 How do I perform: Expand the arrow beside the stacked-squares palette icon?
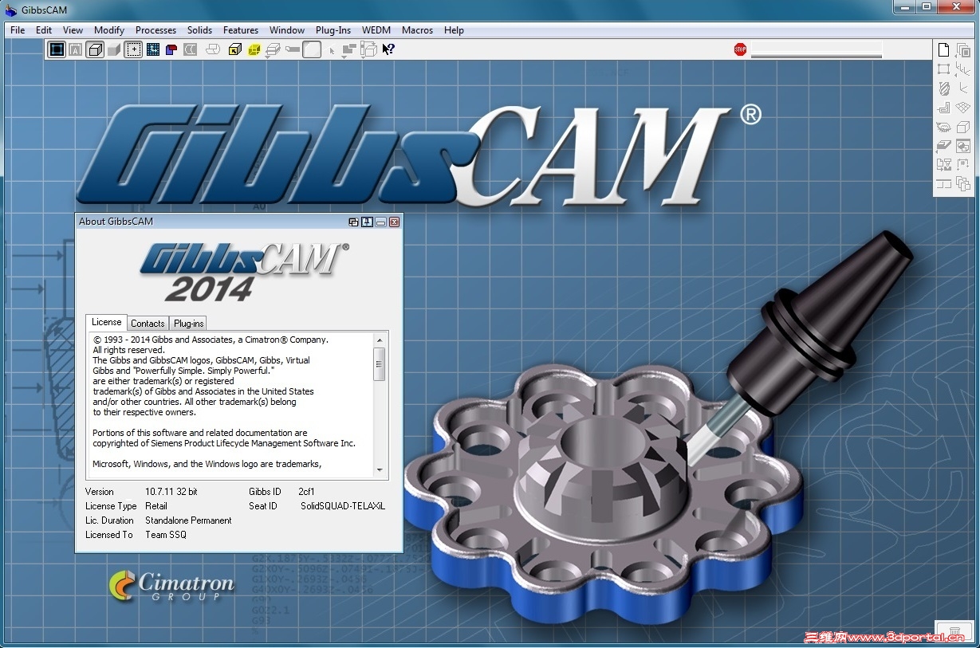955,57
